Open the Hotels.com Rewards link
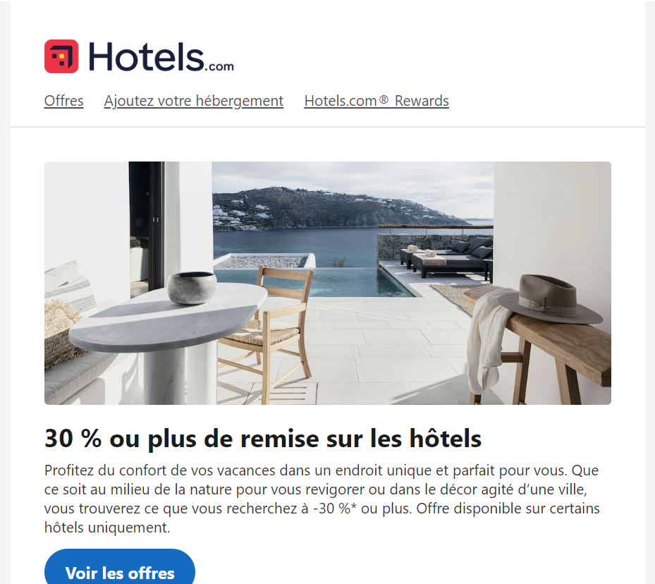Viewport: 655px width, 584px height. (377, 101)
